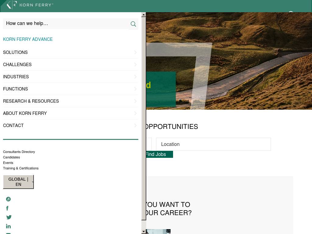Open About Korn Ferry menu item
312x234 pixels.
point(25,113)
